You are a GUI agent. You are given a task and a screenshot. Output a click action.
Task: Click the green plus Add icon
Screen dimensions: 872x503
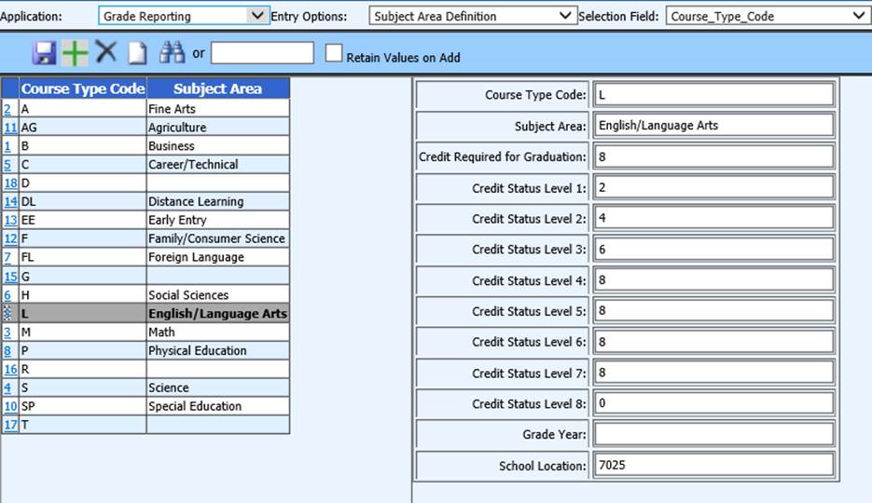pyautogui.click(x=75, y=54)
